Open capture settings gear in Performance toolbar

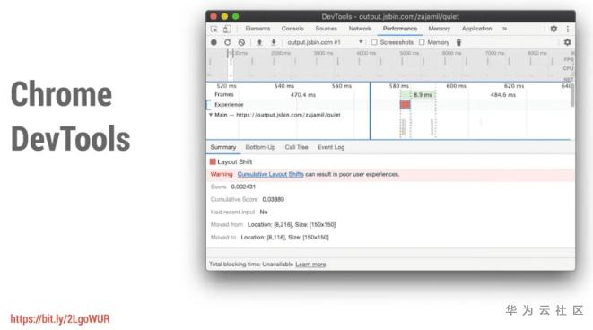pyautogui.click(x=567, y=42)
